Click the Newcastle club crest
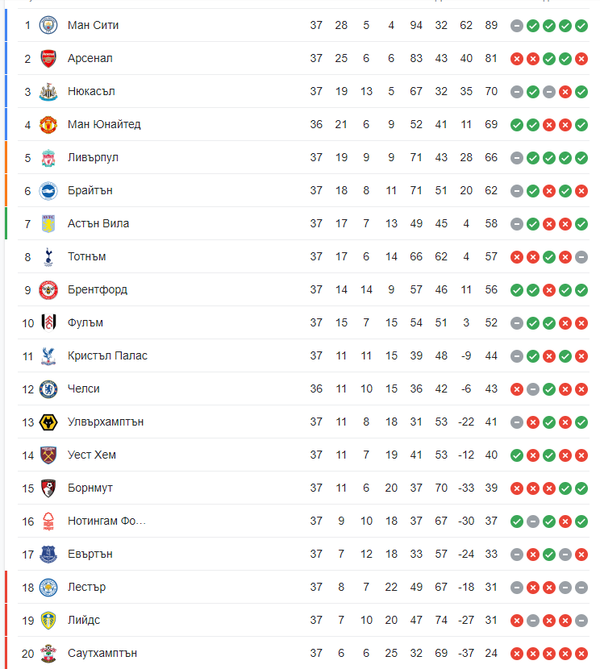This screenshot has height=669, width=600. (x=48, y=91)
